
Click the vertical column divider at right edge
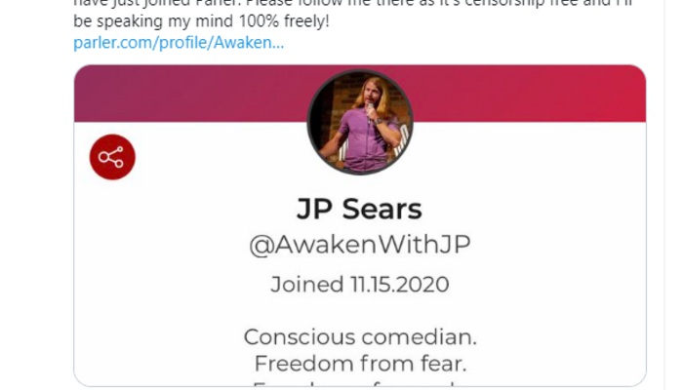coord(664,195)
